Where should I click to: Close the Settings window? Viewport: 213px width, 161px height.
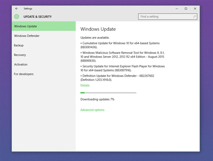coord(195,8)
